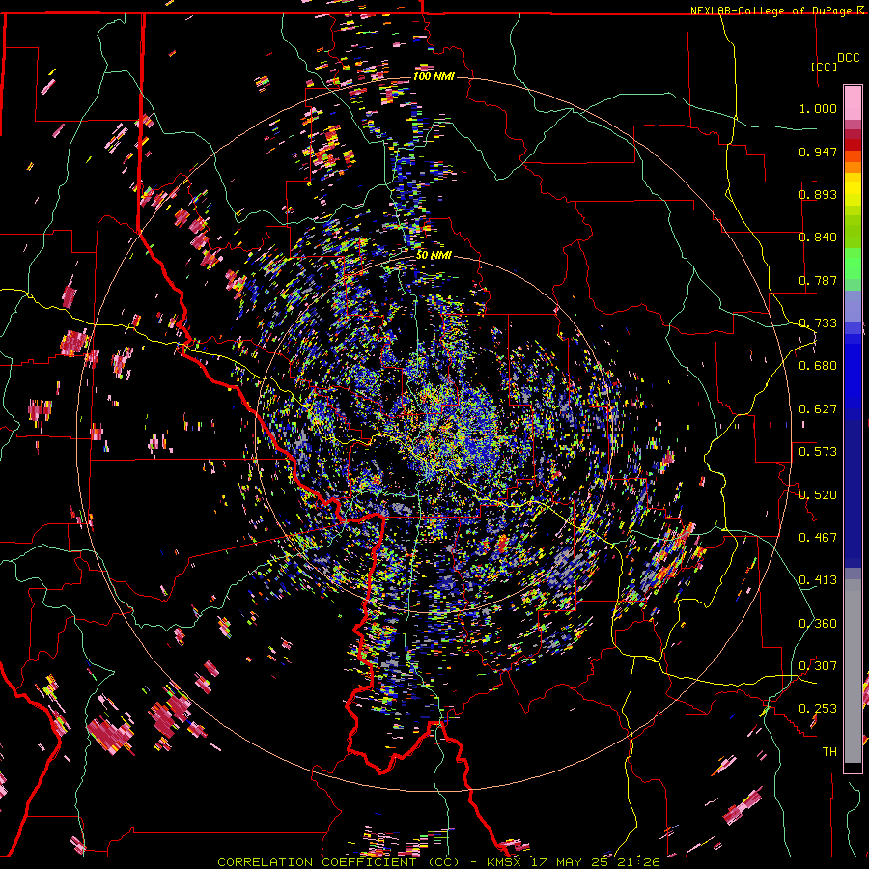Image resolution: width=869 pixels, height=869 pixels.
Task: Click the 0.360 legend value
Action: tap(818, 624)
